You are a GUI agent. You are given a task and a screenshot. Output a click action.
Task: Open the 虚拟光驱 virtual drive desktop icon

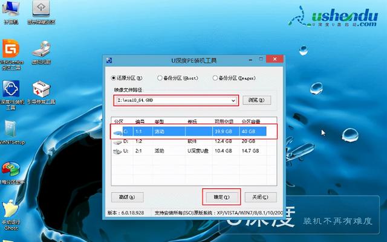click(x=41, y=53)
